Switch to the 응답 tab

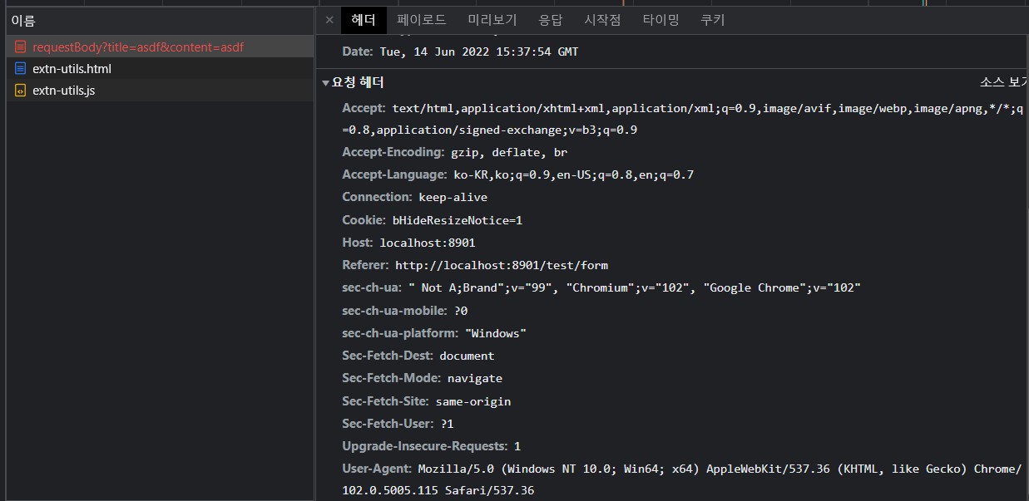click(x=550, y=20)
